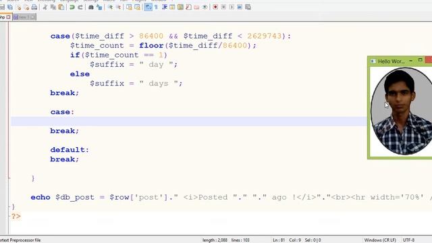The width and height of the screenshot is (432, 243).
Task: Minimize the Hello Wor... window
Action: 411,60
